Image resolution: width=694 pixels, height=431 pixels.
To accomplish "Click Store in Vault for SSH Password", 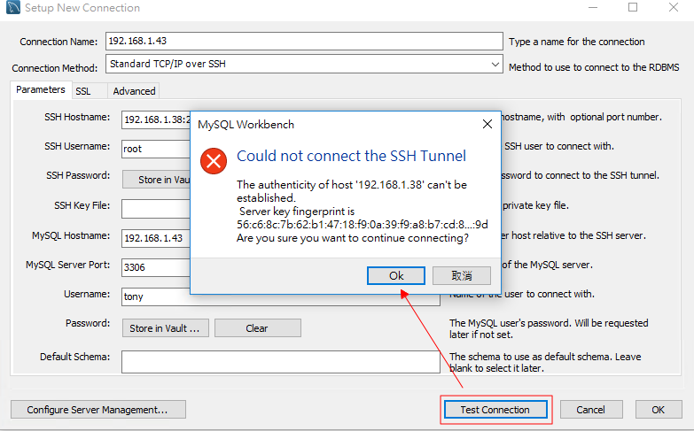I will click(x=156, y=180).
